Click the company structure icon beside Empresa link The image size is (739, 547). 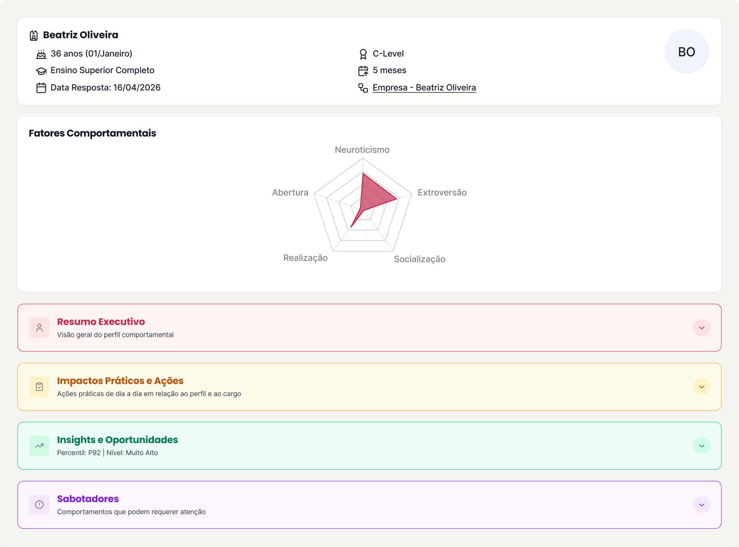(x=363, y=88)
